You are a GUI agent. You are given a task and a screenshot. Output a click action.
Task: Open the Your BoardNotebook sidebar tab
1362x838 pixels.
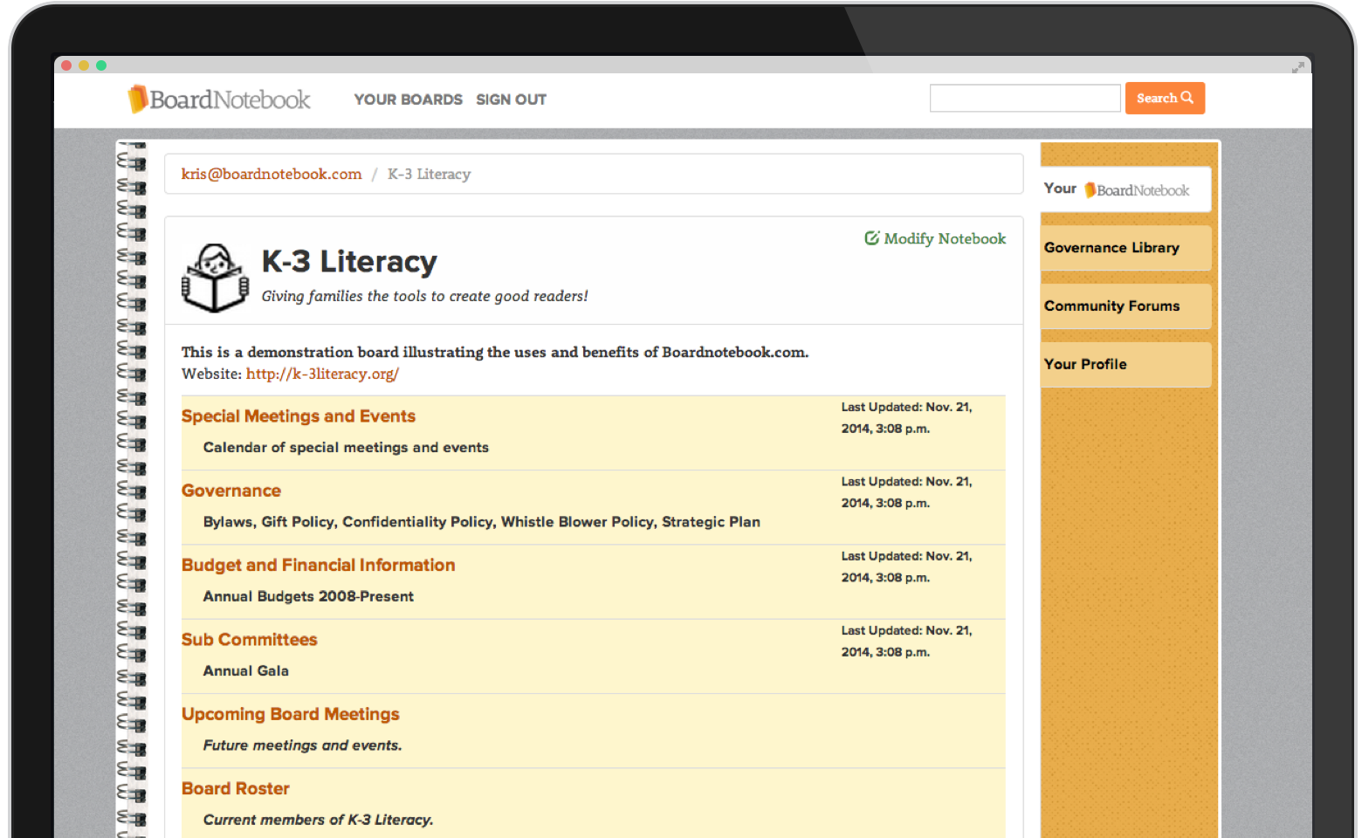(1125, 189)
